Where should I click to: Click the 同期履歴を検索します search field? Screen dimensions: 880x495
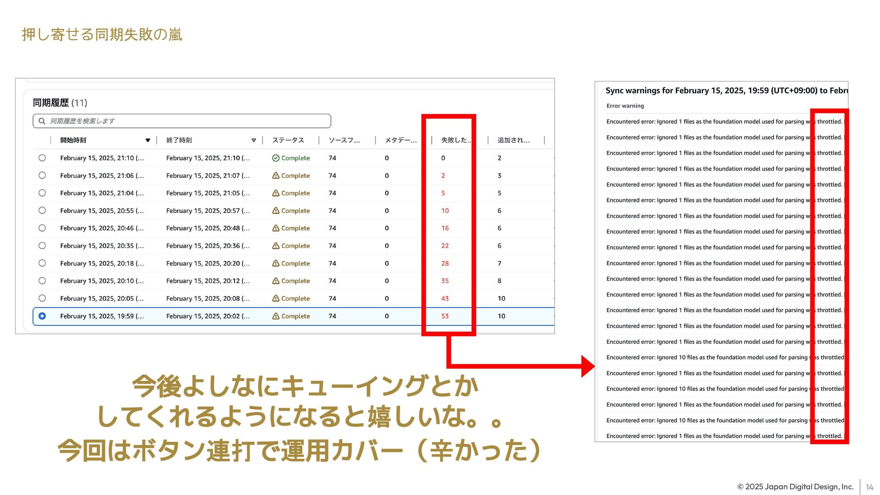click(183, 121)
